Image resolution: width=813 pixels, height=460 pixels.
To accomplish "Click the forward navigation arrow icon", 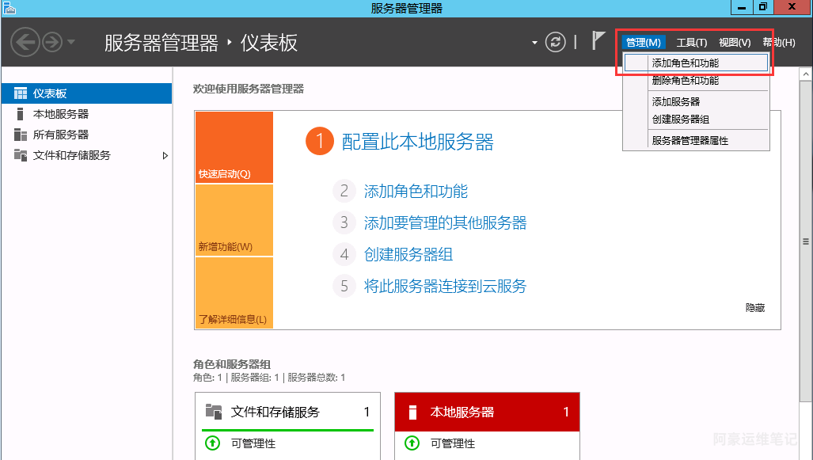I will tap(52, 42).
